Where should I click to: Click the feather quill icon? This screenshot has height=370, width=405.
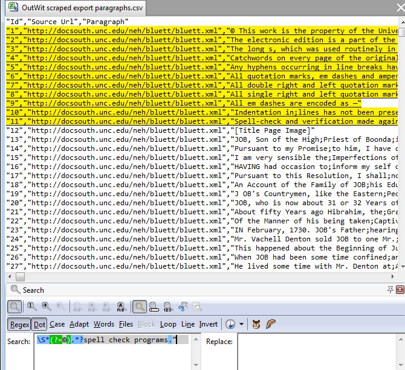click(270, 324)
